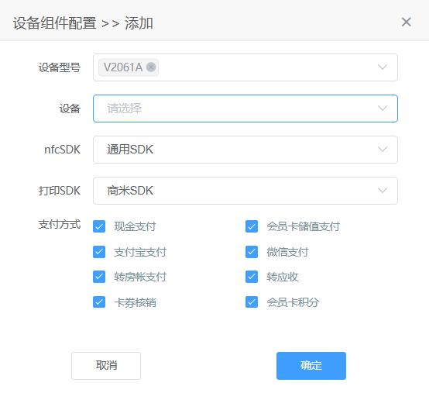Toggle 微信支付 checkbox
429x393 pixels.
tap(252, 252)
